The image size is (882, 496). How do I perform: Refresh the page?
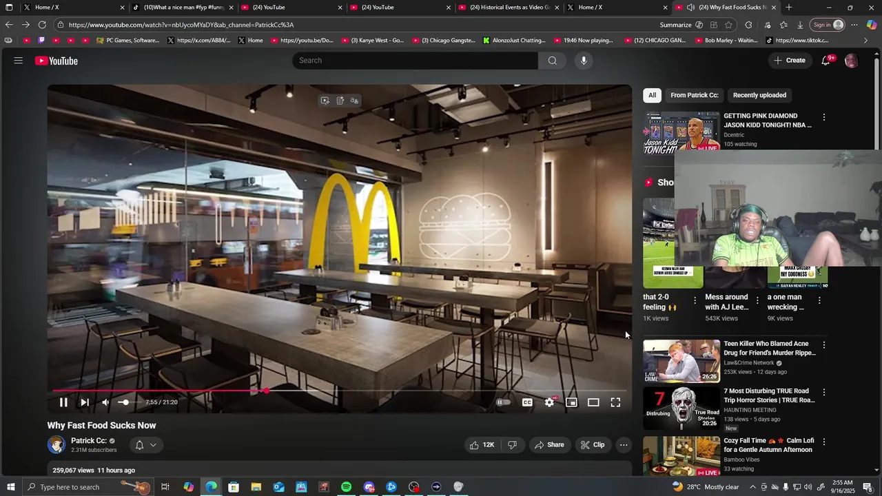pyautogui.click(x=42, y=25)
